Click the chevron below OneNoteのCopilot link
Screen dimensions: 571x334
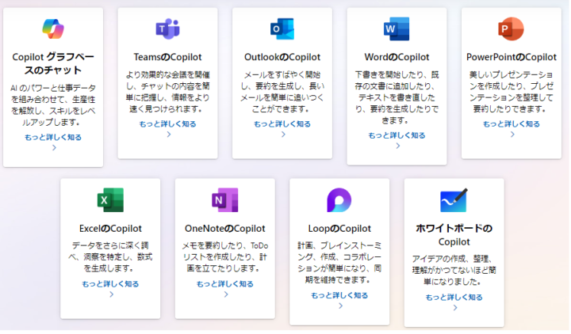225,294
